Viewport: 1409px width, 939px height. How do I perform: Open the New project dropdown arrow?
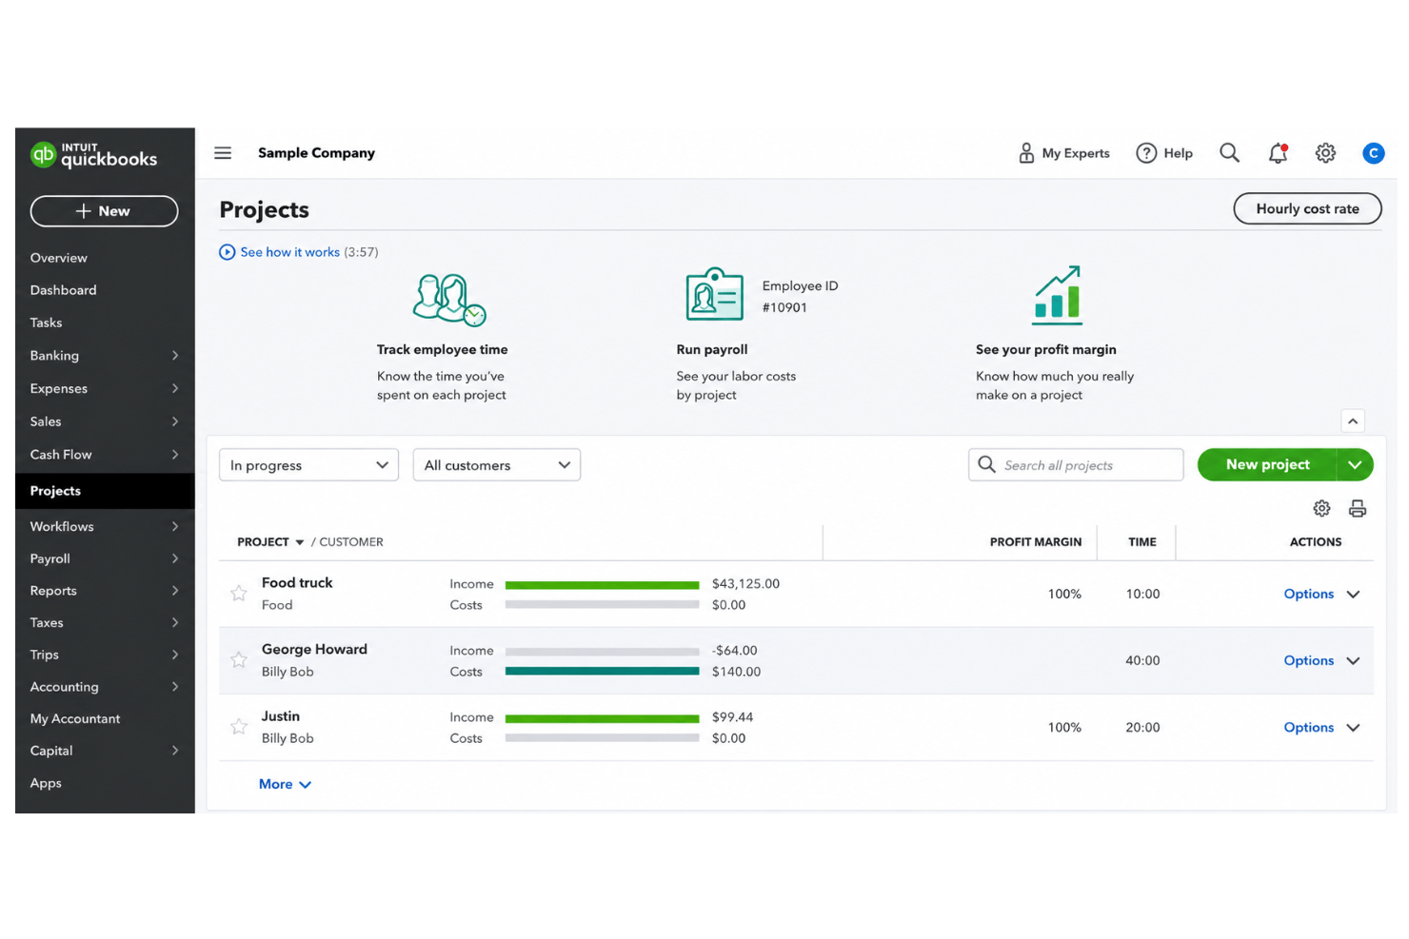[1355, 465]
